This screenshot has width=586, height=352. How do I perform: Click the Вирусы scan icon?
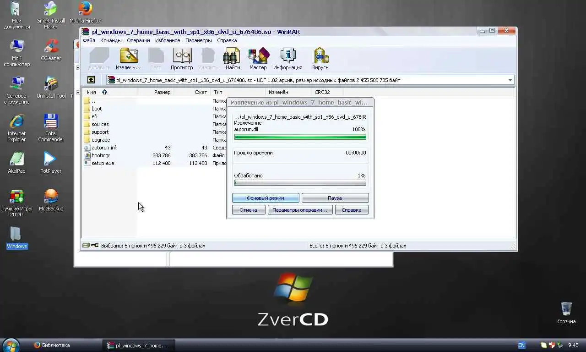(x=320, y=55)
